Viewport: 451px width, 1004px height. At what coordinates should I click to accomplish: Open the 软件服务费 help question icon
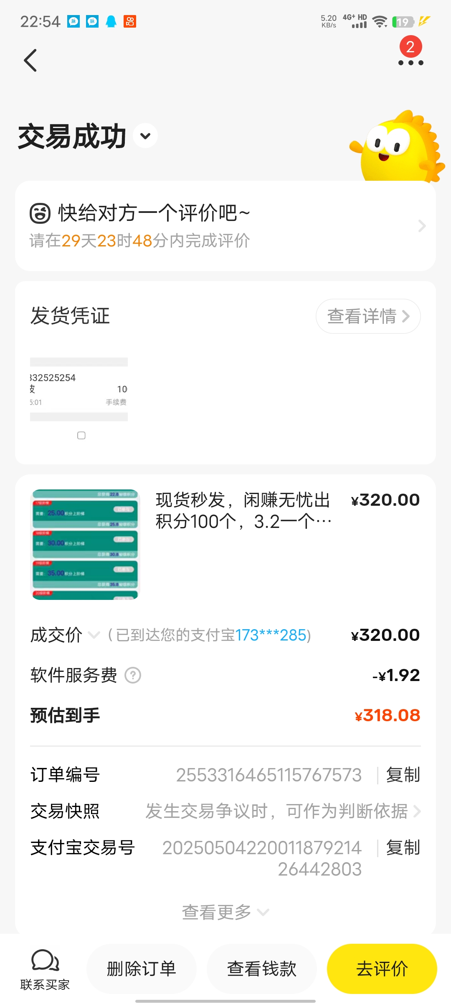coord(133,675)
